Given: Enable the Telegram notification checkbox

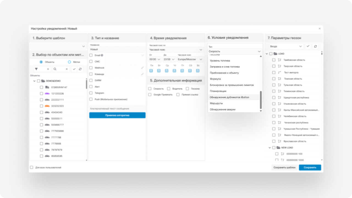Looking at the screenshot, I should click(x=91, y=93).
